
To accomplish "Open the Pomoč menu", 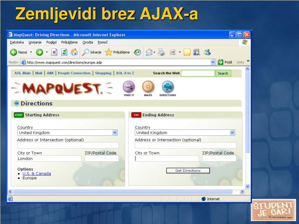I will 102,42.
